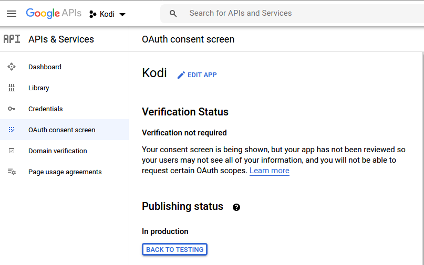Click the Page usage agreements icon
This screenshot has width=424, height=265.
pyautogui.click(x=12, y=172)
